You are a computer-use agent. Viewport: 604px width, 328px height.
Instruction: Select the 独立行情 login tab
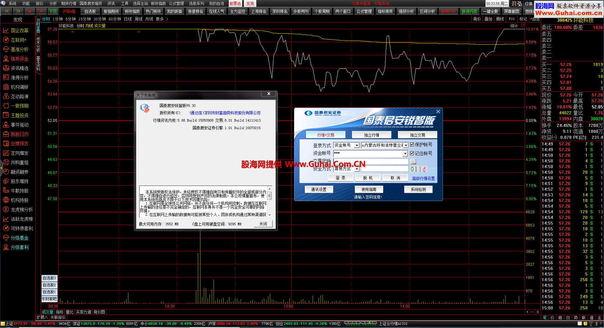click(372, 135)
